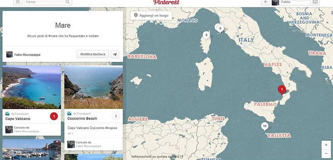This screenshot has height=160, width=333.
Task: Click Modifica bacheca button
Action: (x=93, y=54)
